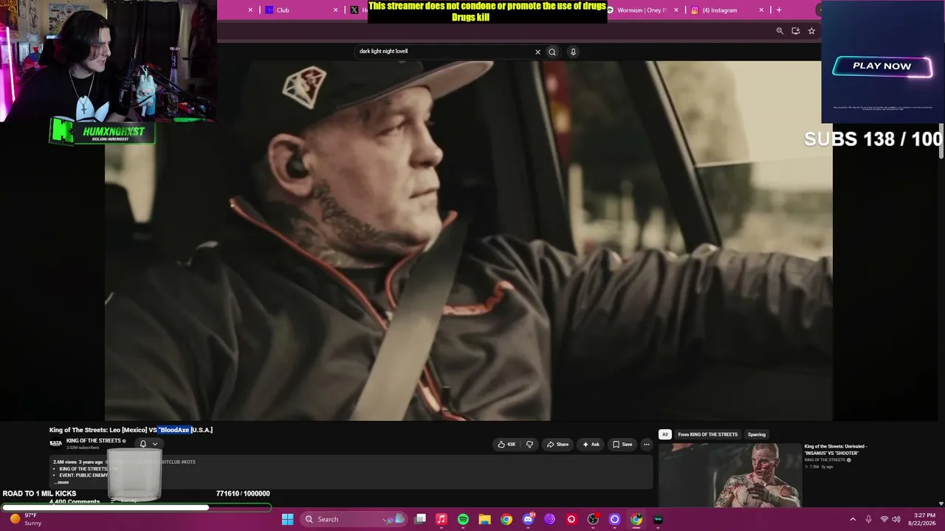
Task: Open OBS Studio from the taskbar
Action: click(x=593, y=519)
